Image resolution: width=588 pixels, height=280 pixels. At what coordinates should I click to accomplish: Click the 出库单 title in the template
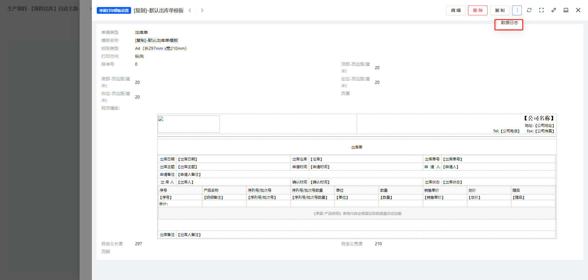(357, 147)
